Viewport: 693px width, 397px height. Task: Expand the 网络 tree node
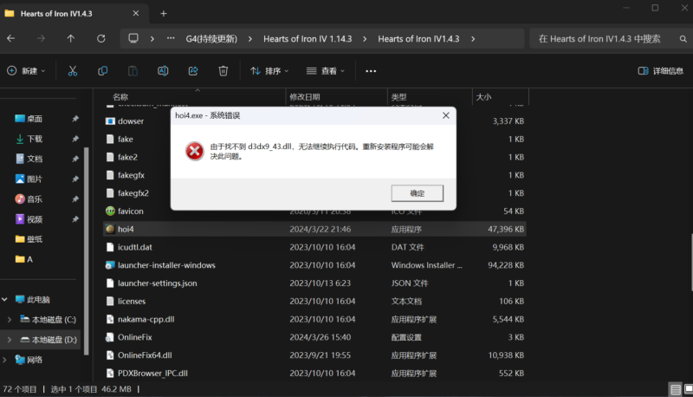point(5,360)
